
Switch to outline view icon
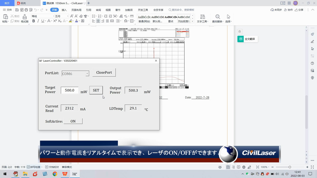pyautogui.click(x=233, y=167)
